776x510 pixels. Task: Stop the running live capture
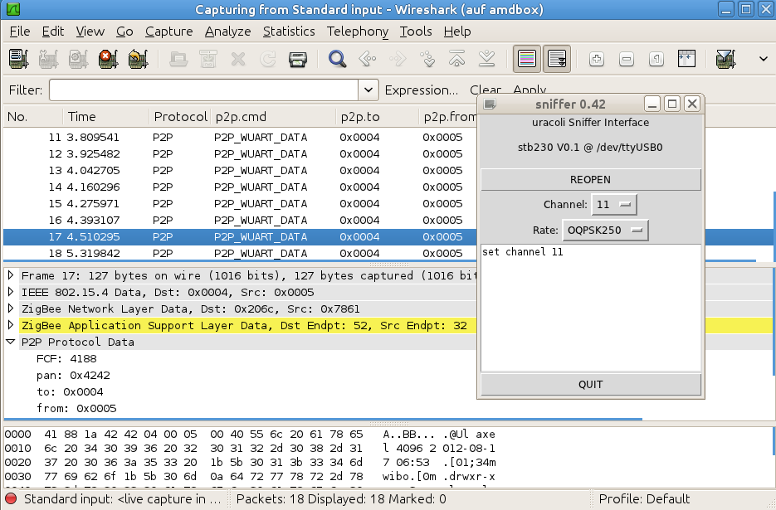[x=108, y=59]
